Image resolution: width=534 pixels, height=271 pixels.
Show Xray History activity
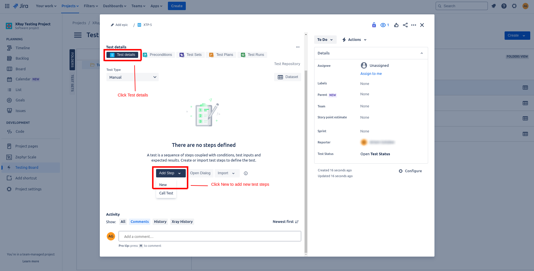click(x=182, y=222)
